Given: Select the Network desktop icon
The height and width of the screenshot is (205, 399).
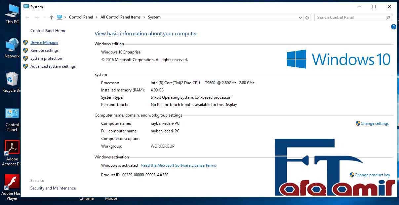Looking at the screenshot, I should pos(12,48).
